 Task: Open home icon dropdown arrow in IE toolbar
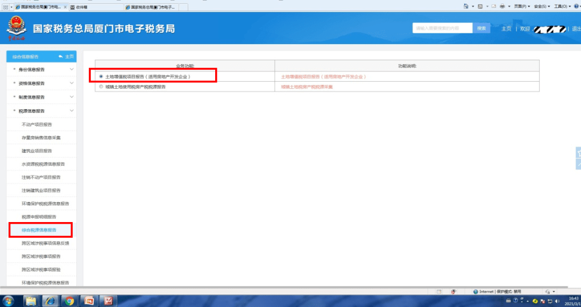pos(473,6)
